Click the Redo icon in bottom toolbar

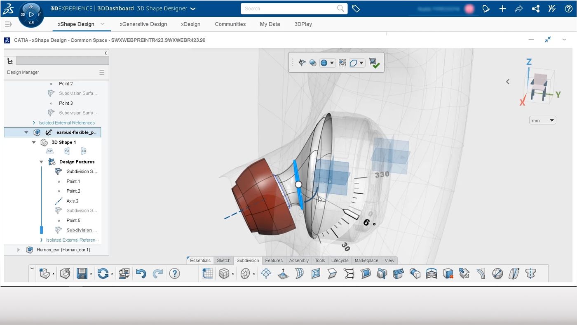[x=158, y=273]
